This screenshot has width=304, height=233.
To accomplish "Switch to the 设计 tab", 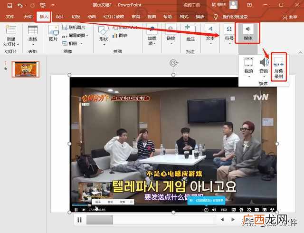I will 60,17.
